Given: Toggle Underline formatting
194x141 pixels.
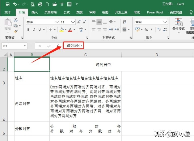Looking at the screenshot, I should pos(40,30).
